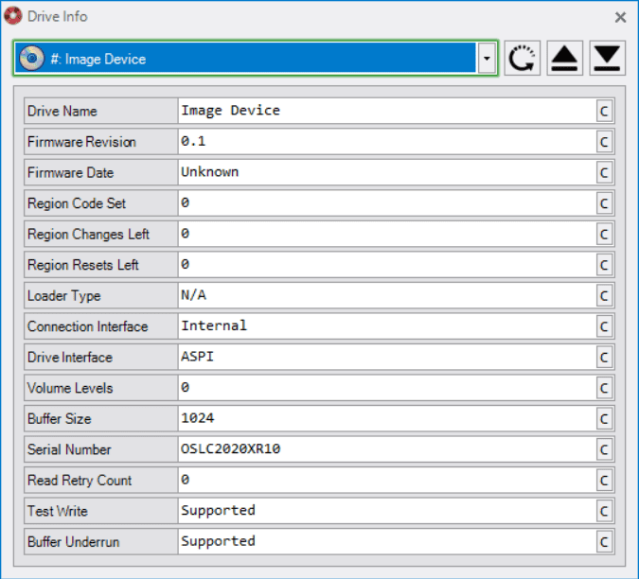Click the 'Firmware Revision' label

82,142
